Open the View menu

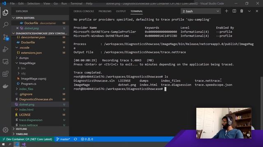(x=46, y=3)
